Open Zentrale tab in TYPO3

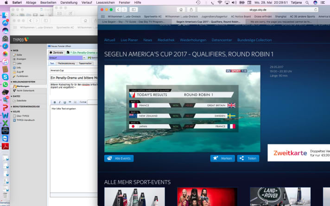56,53
